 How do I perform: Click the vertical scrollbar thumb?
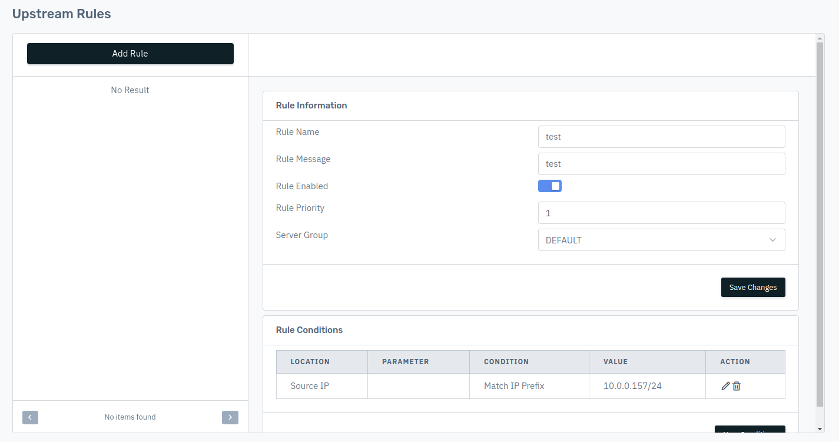tap(820, 224)
